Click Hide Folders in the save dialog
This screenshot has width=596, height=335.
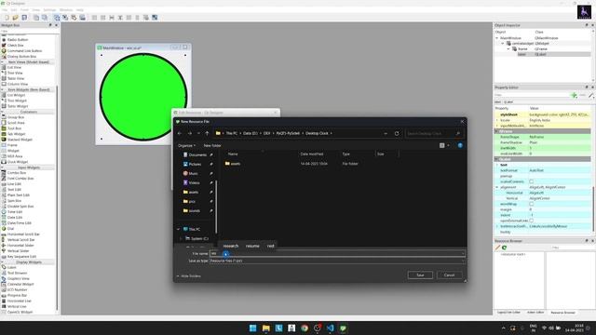(189, 276)
